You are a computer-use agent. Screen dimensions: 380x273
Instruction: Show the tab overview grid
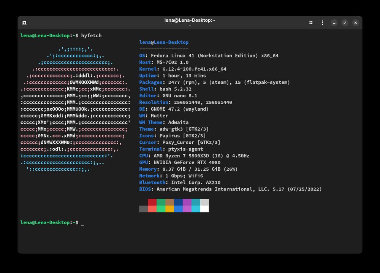(310, 22)
